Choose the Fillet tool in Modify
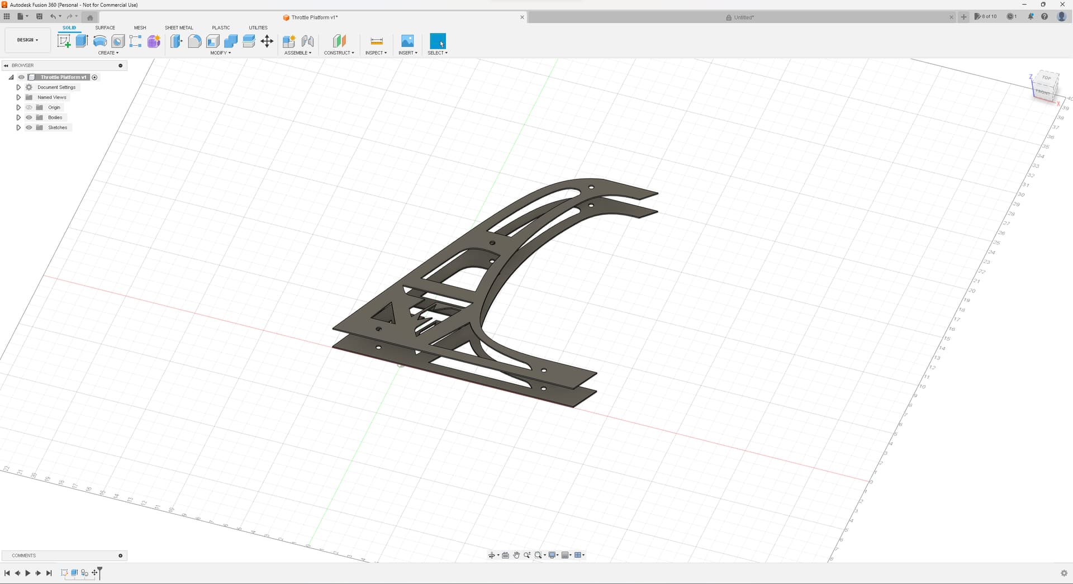Image resolution: width=1073 pixels, height=584 pixels. (x=194, y=41)
